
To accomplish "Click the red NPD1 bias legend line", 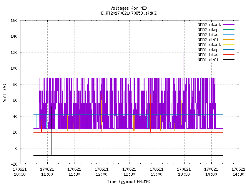I will [229, 55].
